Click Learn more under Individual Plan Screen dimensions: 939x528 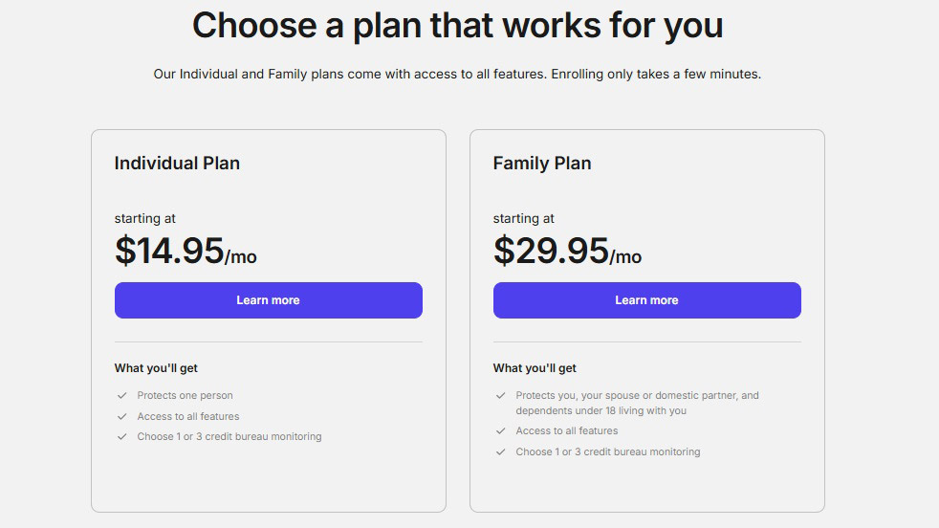(268, 300)
